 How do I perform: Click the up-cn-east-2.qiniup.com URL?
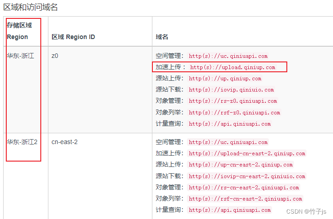click(241, 165)
